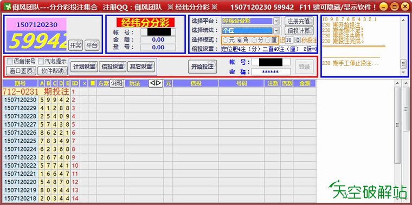Image resolution: width=412 pixels, height=205 pixels.
Task: Click the left-right arrows icon in table header
Action: coord(155,83)
